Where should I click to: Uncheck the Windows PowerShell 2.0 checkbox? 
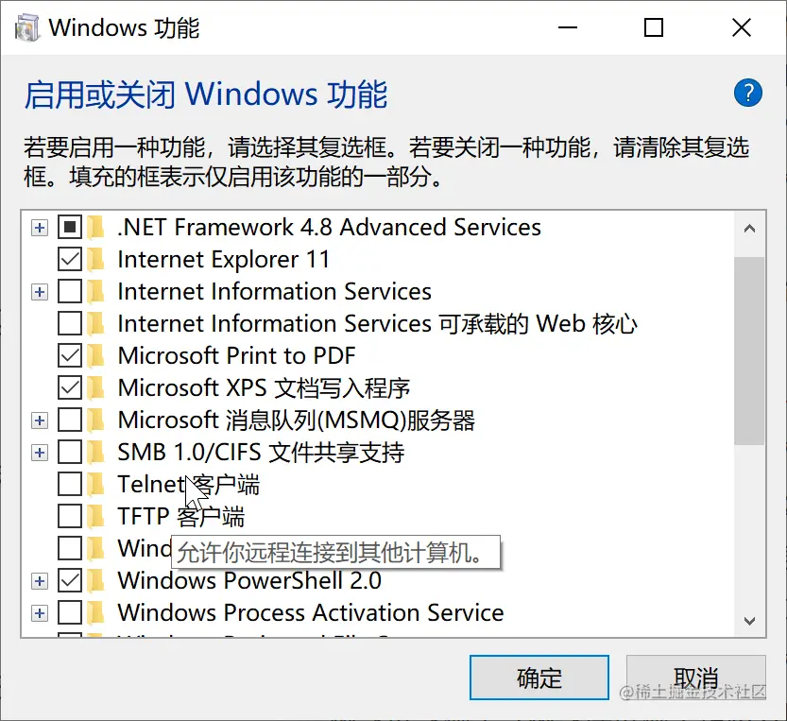(x=71, y=580)
